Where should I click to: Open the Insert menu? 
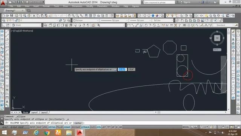36,6
